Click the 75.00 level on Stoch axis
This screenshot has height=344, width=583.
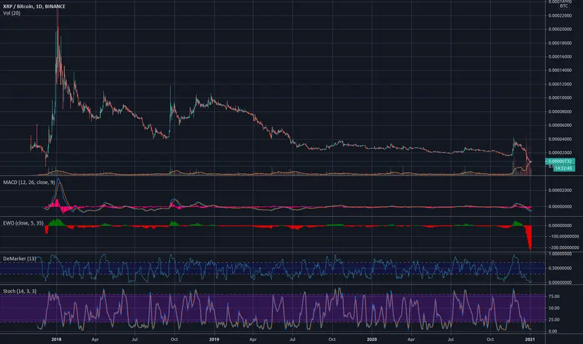pyautogui.click(x=554, y=296)
